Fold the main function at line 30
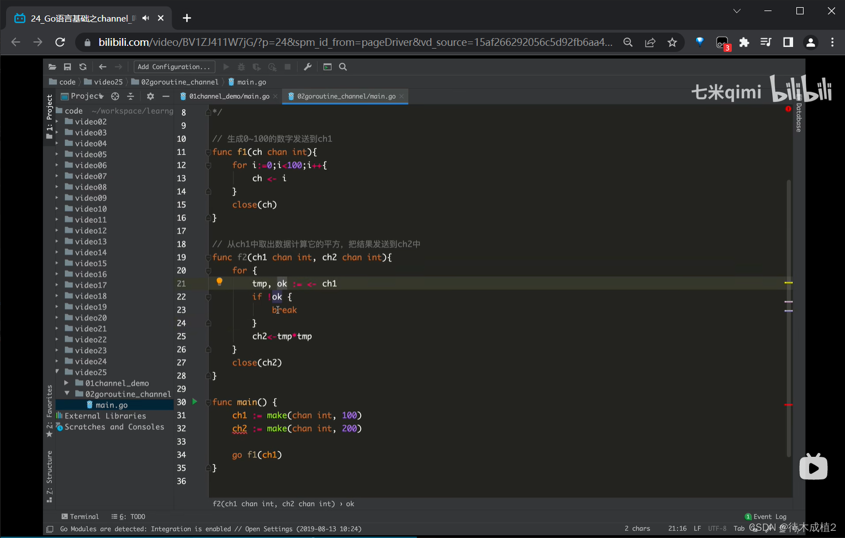 coord(208,402)
